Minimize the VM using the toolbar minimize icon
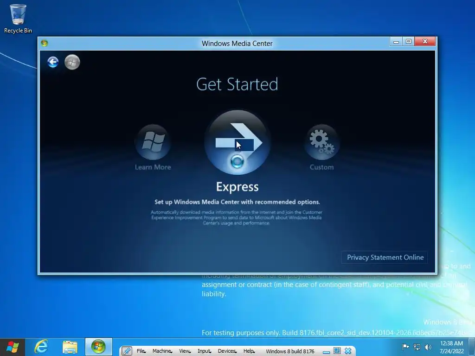 (x=326, y=352)
